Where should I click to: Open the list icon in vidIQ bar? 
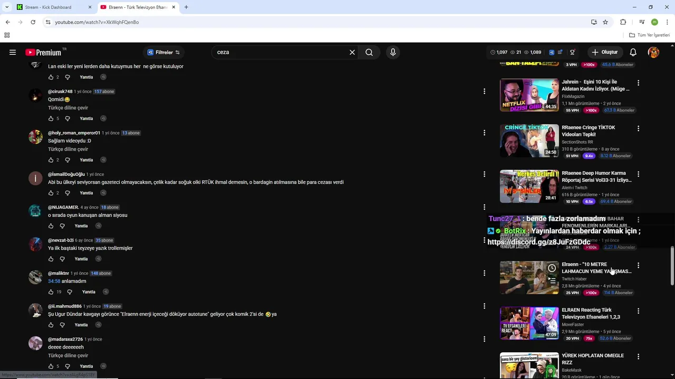coord(560,52)
